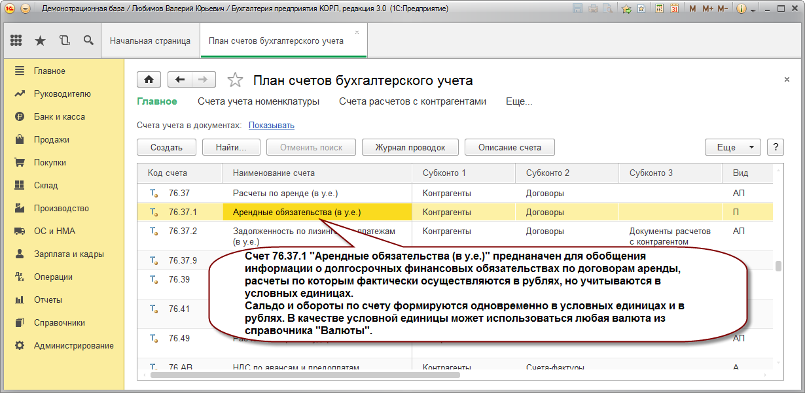Open Администрирование section in sidebar

pos(62,345)
